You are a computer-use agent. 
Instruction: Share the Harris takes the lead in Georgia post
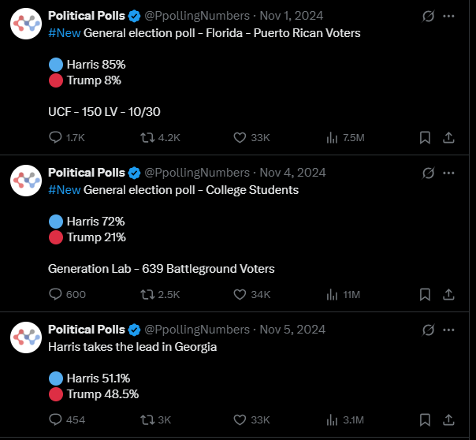[x=448, y=420]
